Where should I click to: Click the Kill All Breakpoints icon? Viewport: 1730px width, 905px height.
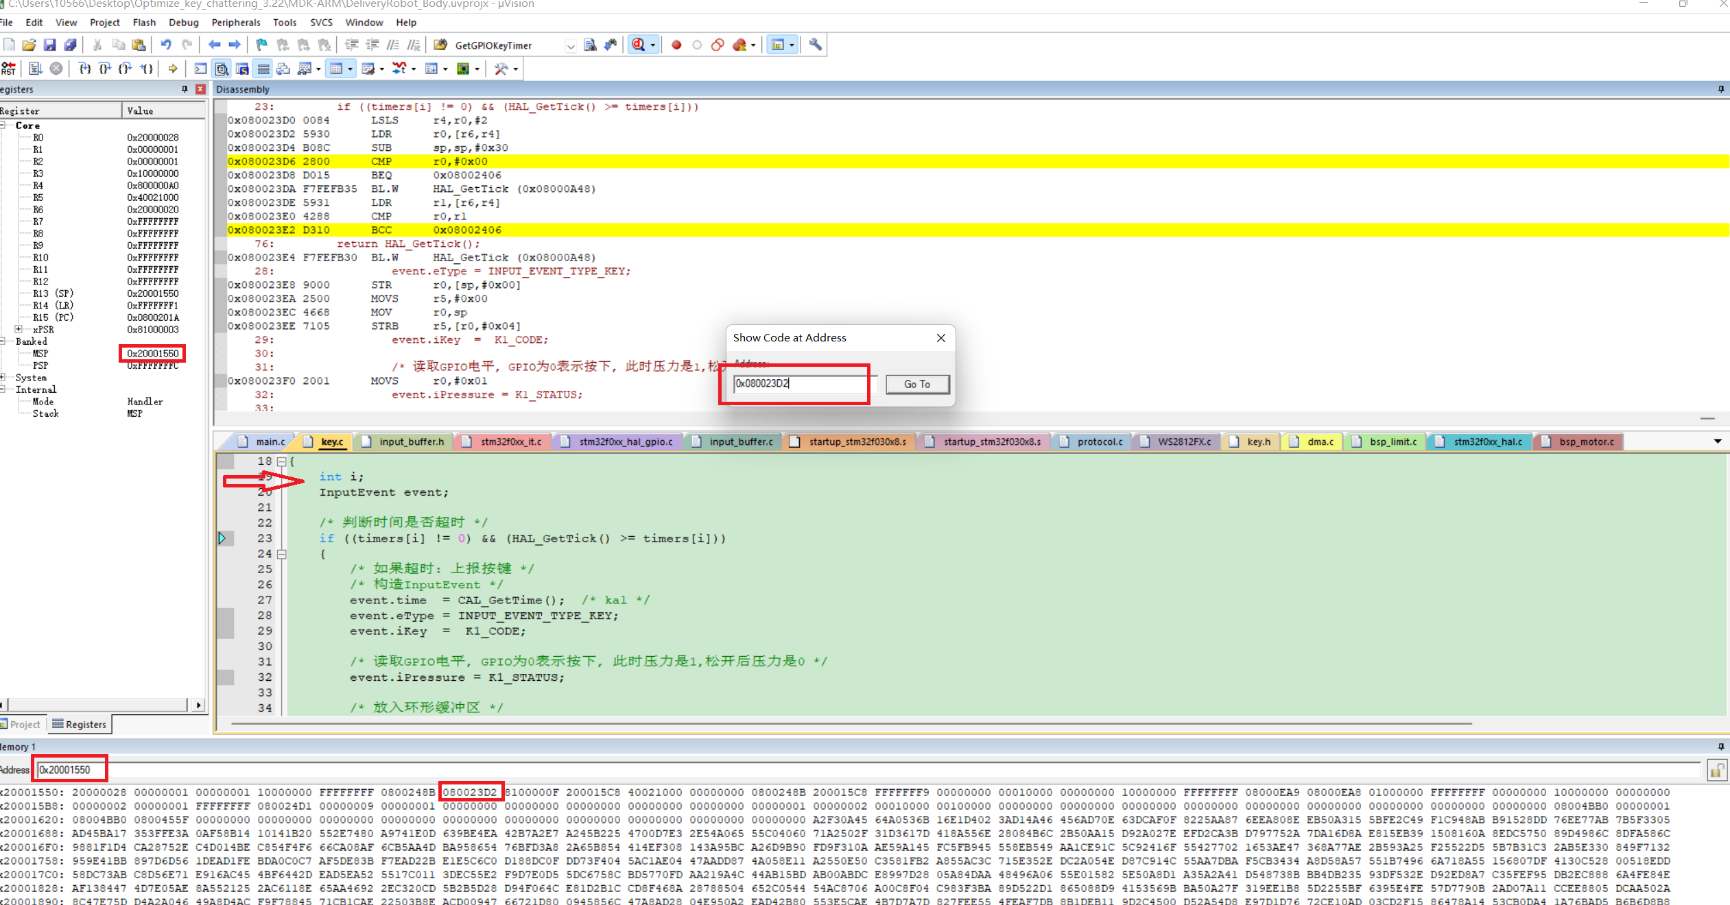coord(741,45)
